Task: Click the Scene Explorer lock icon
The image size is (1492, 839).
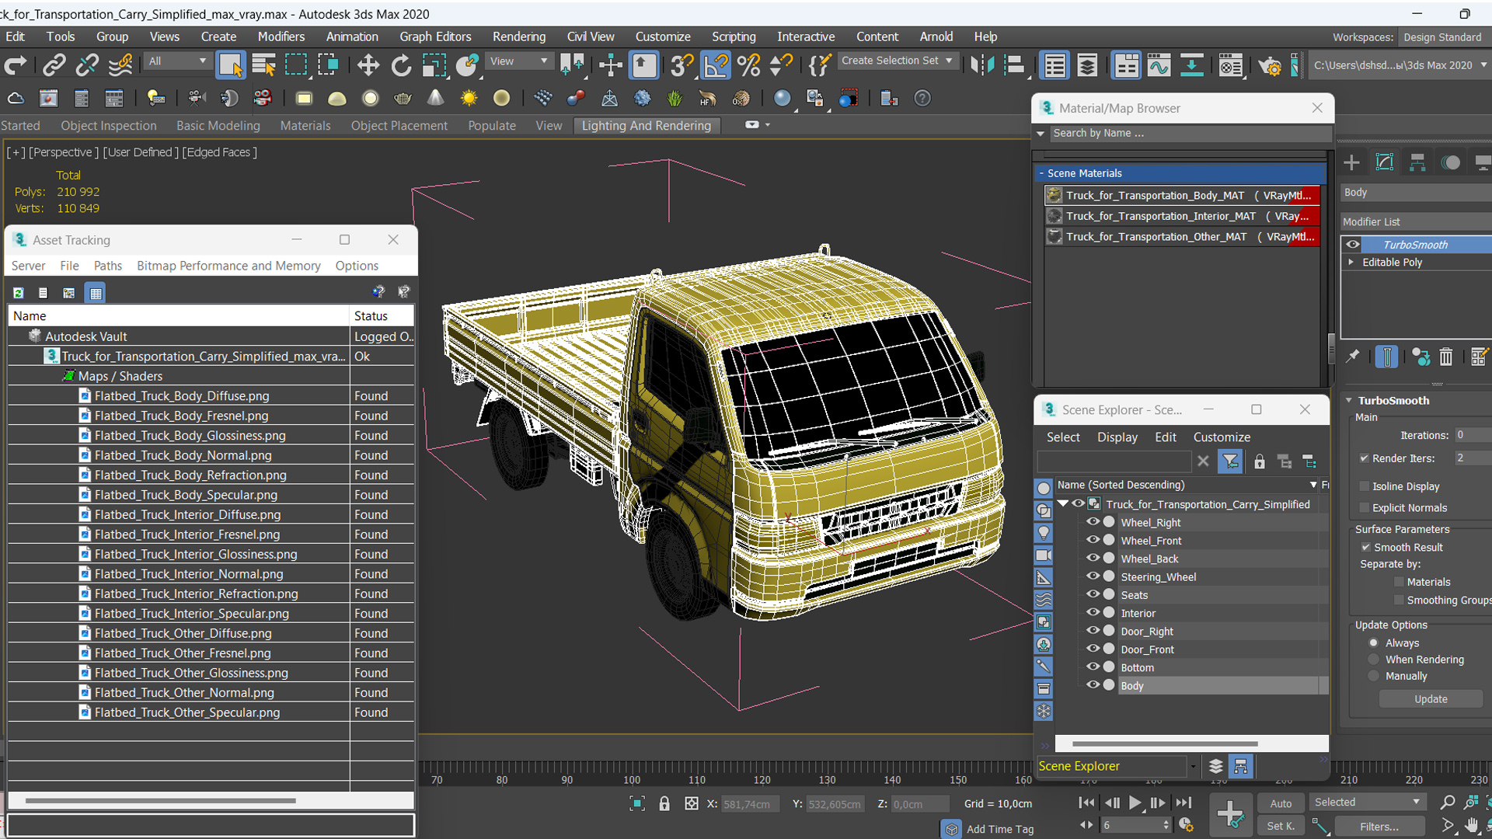Action: click(1260, 461)
